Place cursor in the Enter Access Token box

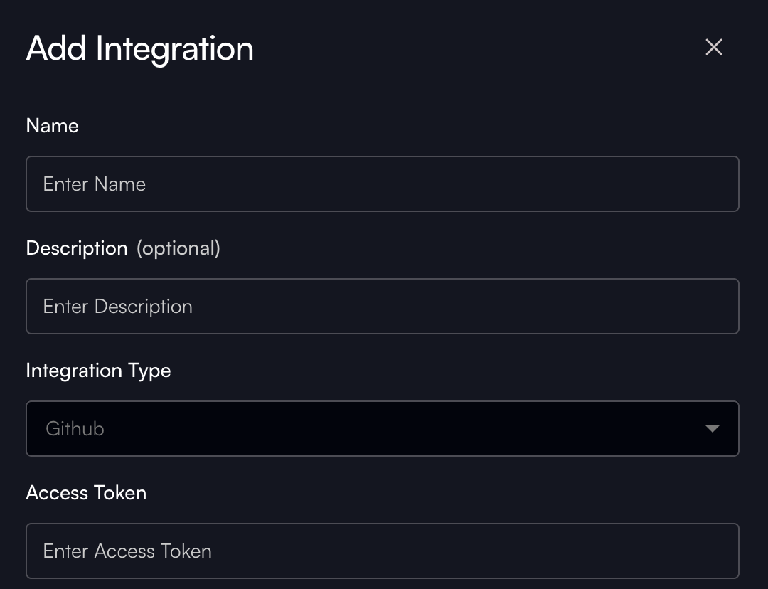(x=382, y=551)
